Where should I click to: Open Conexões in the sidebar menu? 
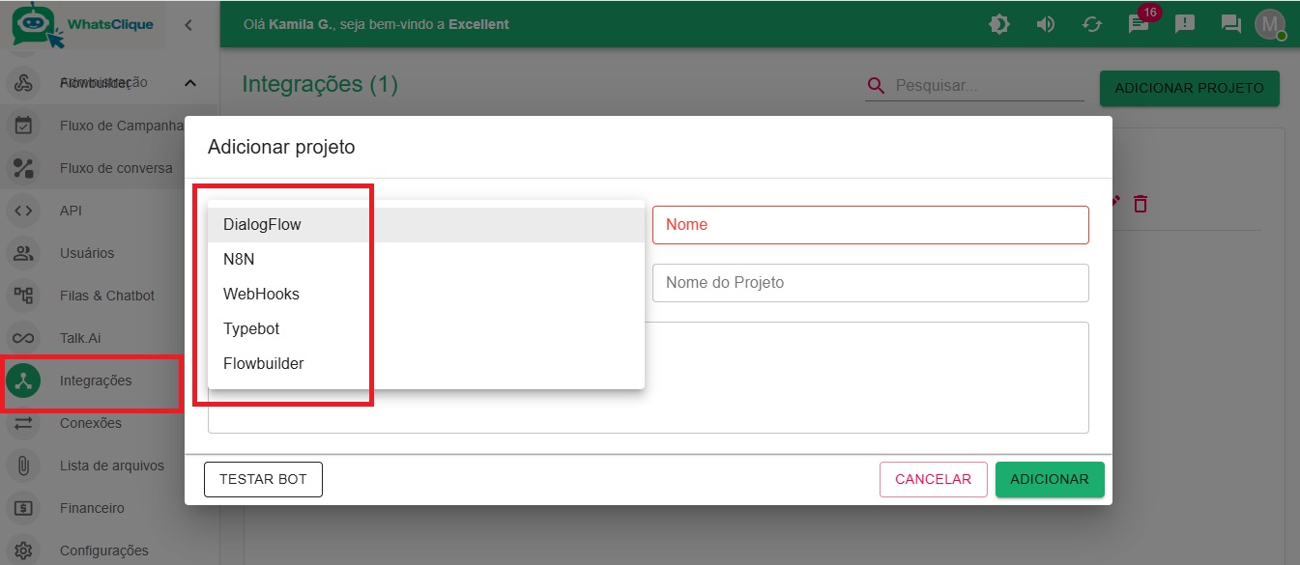click(x=91, y=423)
